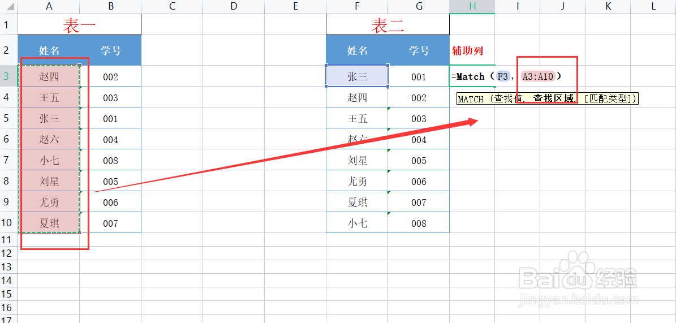
Task: Select row 16 header
Action: click(x=8, y=308)
